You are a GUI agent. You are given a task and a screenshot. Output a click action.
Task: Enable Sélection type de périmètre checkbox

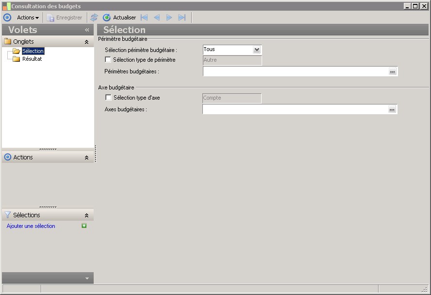point(108,59)
